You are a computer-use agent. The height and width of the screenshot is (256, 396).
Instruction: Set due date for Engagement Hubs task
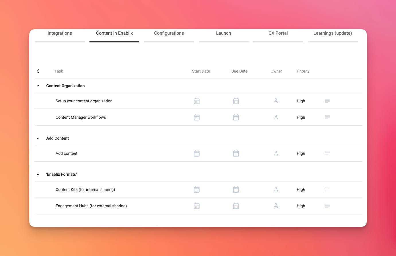236,206
